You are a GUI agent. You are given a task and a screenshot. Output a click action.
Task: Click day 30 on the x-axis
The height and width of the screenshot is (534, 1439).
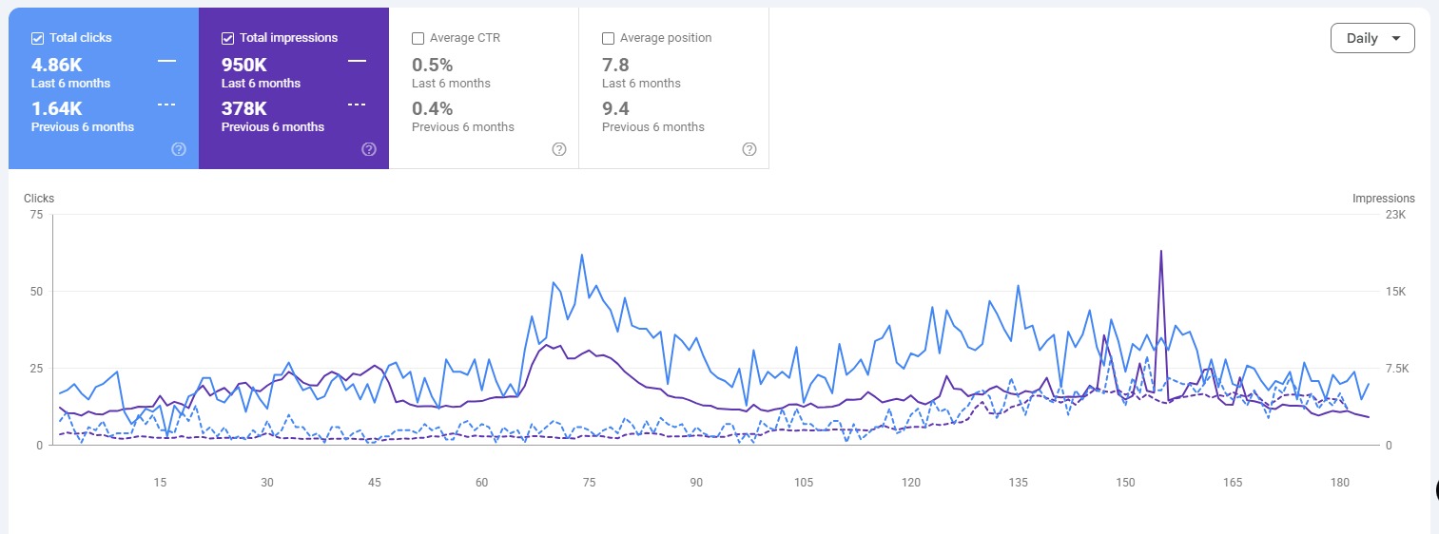[267, 483]
